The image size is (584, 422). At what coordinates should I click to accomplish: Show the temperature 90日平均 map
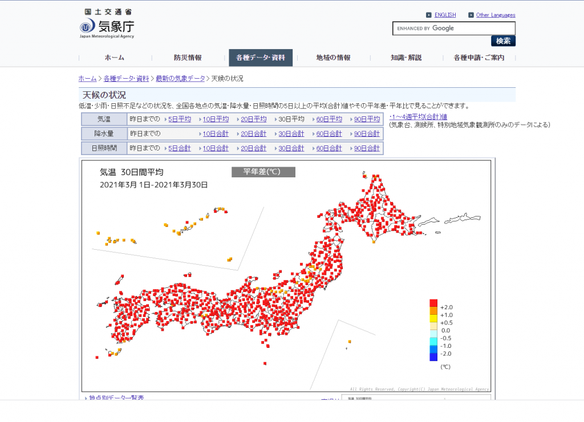point(367,119)
